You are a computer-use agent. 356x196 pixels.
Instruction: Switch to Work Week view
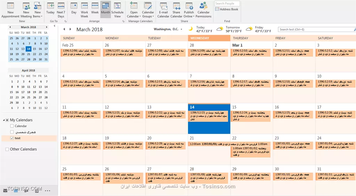84,10
